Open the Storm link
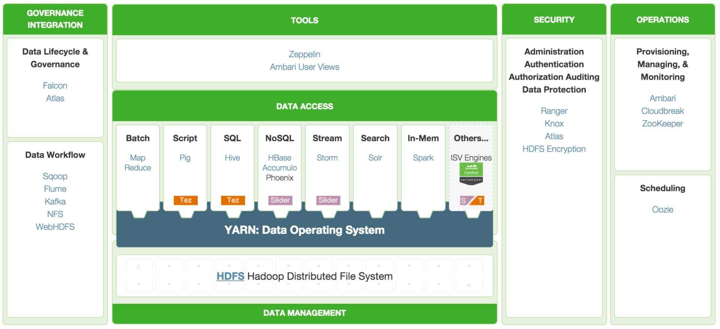The width and height of the screenshot is (720, 329). tap(327, 158)
